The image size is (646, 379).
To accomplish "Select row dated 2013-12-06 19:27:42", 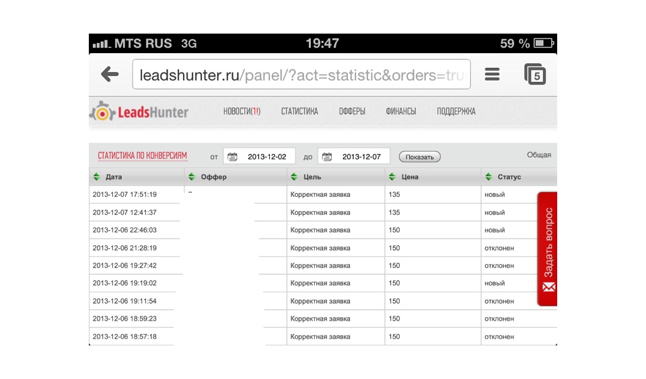I will (x=323, y=265).
